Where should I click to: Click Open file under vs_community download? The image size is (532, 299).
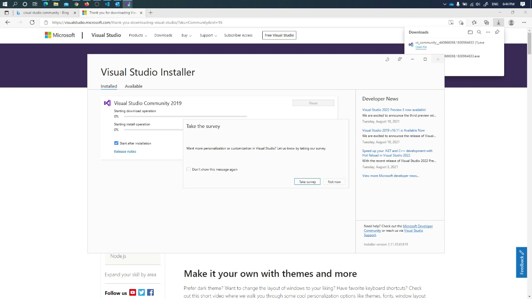click(x=421, y=47)
